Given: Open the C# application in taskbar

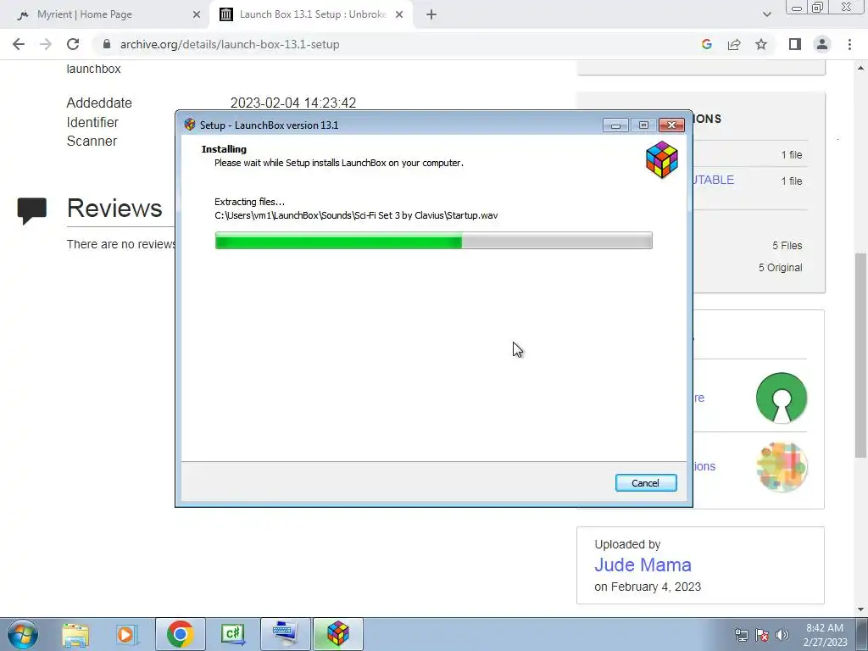Looking at the screenshot, I should [232, 634].
